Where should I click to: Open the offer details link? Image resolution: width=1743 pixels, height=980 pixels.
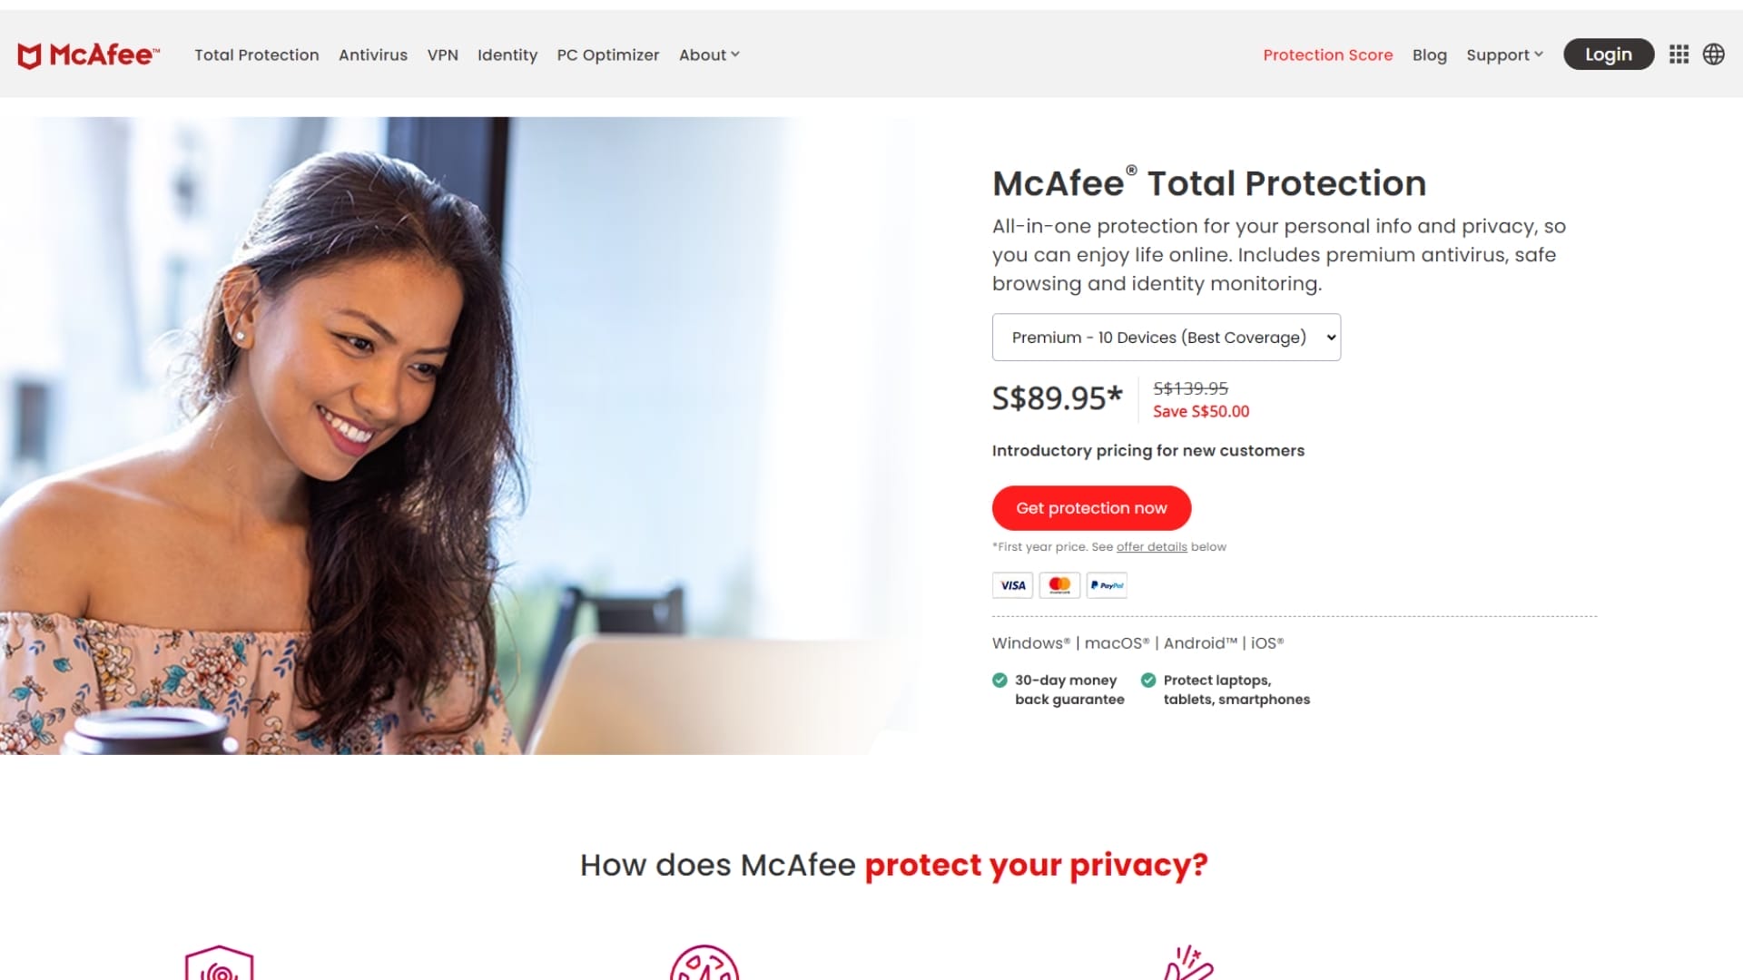tap(1151, 547)
